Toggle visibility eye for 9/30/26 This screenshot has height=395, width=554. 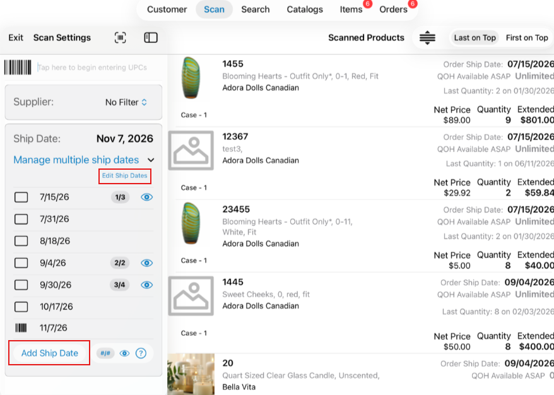146,285
